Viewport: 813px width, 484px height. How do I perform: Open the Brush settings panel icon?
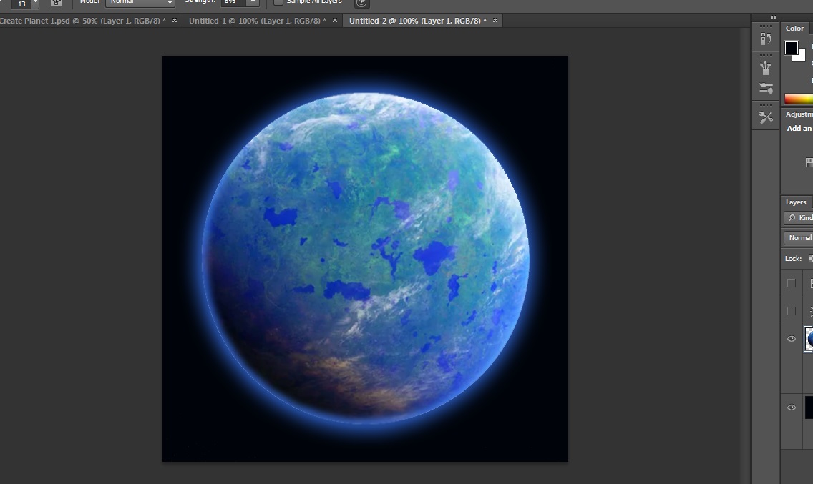(x=766, y=89)
